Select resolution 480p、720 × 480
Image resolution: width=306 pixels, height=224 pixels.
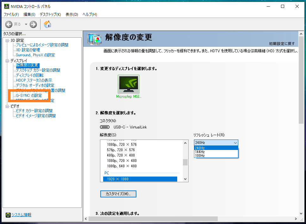pyautogui.click(x=121, y=155)
